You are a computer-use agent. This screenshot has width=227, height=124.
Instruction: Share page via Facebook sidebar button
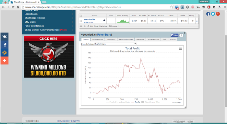5,45
